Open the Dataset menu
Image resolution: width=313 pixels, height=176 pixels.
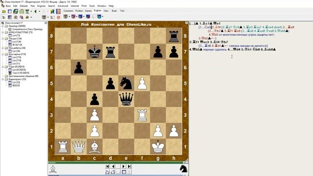(24, 6)
